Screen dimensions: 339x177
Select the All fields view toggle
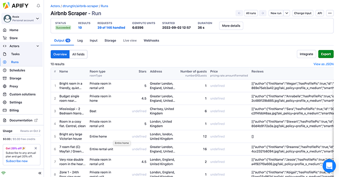(x=78, y=54)
